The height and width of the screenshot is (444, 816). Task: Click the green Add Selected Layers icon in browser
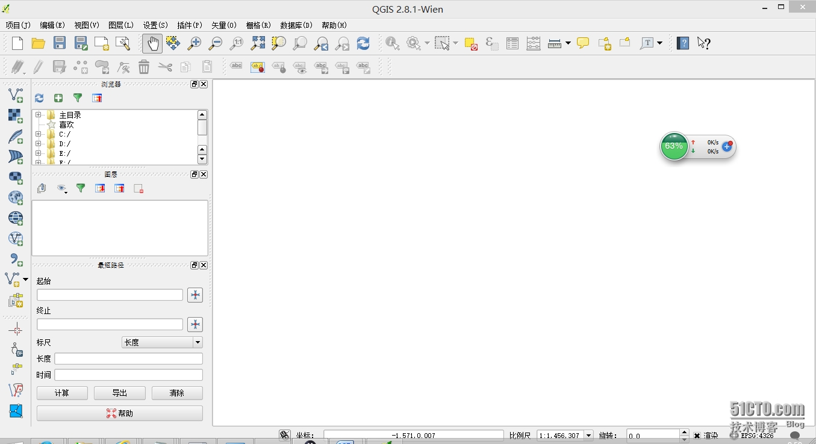pyautogui.click(x=58, y=98)
